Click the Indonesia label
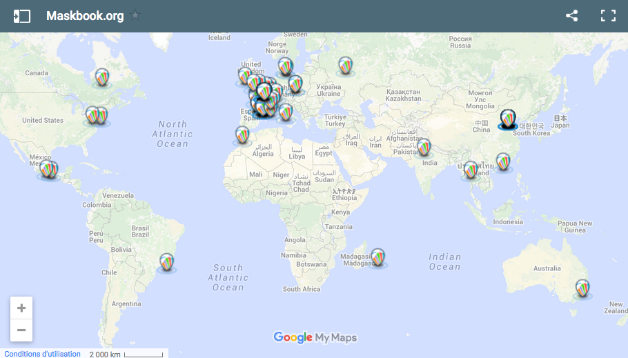The image size is (628, 358). pos(508,222)
